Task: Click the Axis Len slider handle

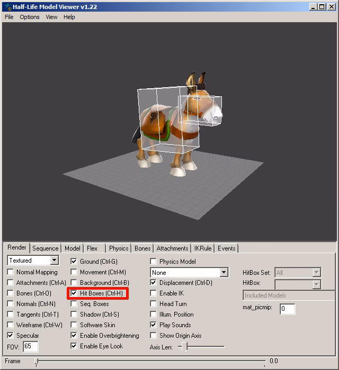Action: 185,347
